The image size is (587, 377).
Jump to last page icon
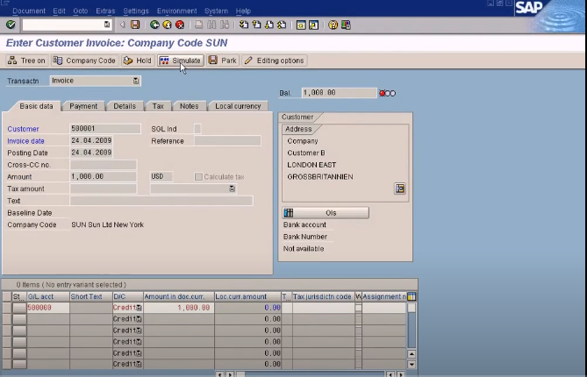click(x=282, y=25)
